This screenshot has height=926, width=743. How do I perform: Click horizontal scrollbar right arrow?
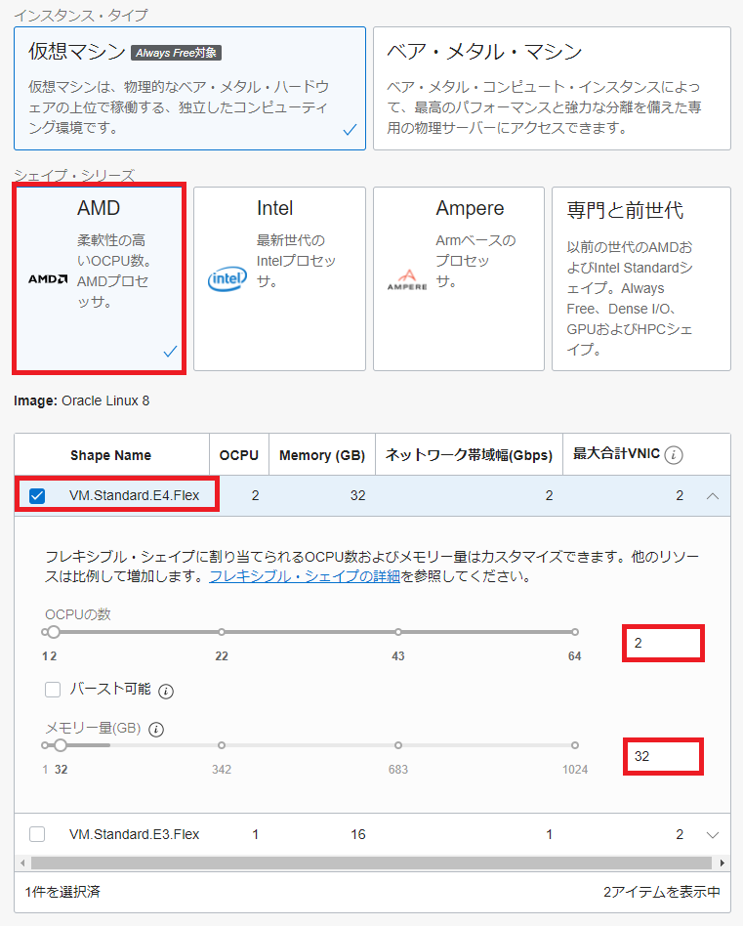(722, 863)
